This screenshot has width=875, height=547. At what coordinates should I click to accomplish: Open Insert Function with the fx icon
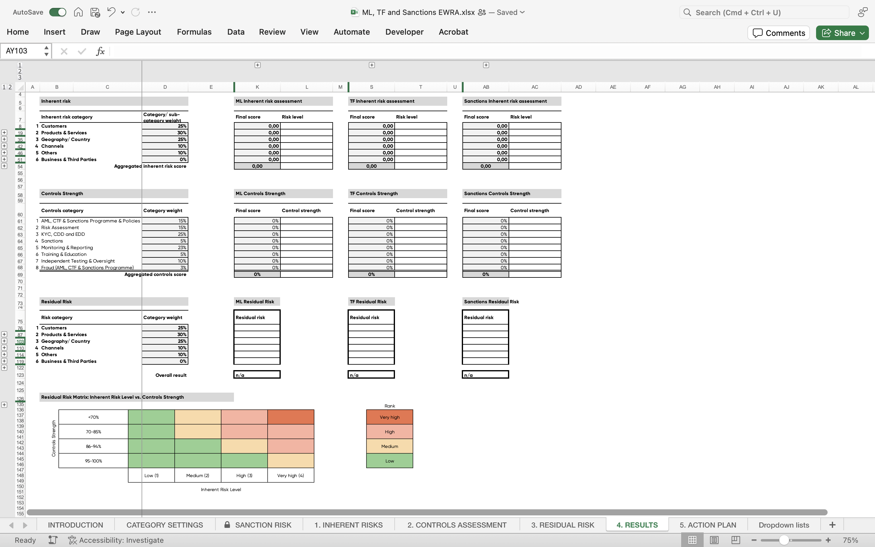[x=101, y=51]
